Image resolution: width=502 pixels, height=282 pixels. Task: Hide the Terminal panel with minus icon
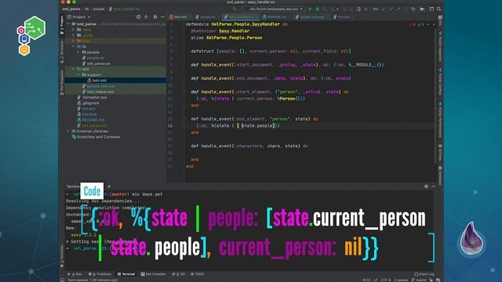coord(434,186)
